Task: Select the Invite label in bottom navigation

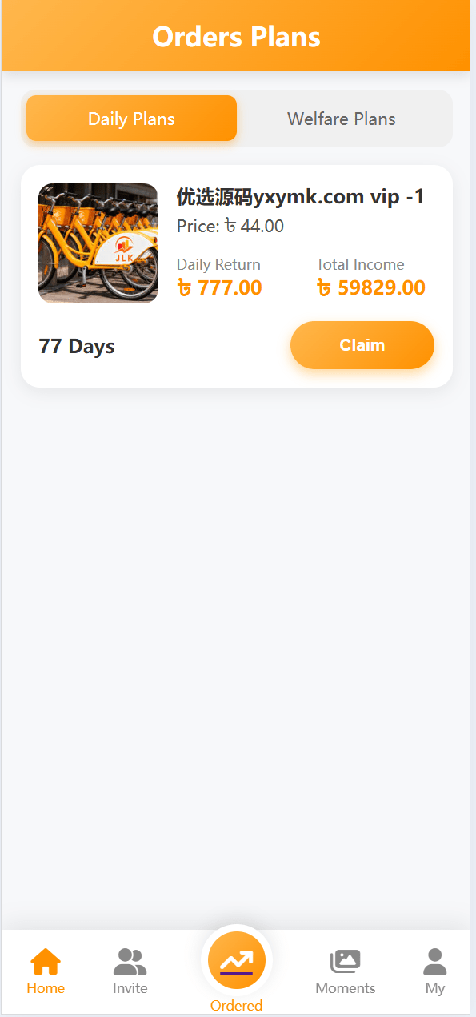Action: [x=130, y=988]
